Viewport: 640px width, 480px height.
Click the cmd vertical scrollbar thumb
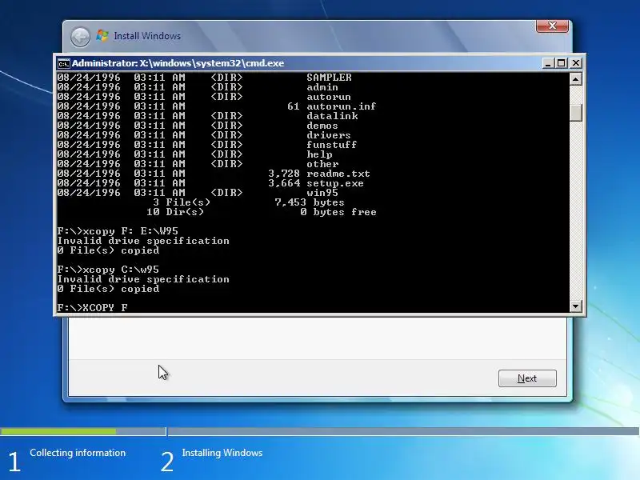click(x=575, y=113)
